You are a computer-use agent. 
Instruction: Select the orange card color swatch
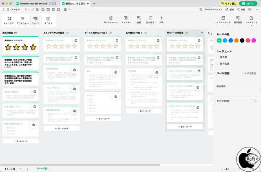[237, 40]
